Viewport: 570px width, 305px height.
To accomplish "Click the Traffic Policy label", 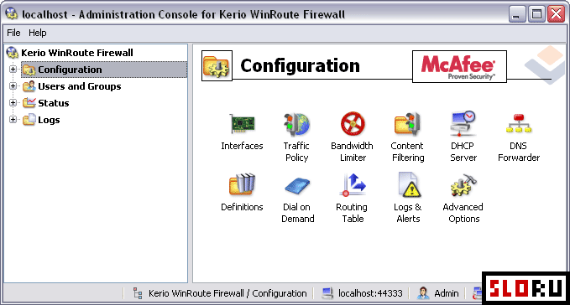I will [x=296, y=152].
